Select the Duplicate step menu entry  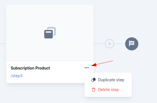[108, 80]
